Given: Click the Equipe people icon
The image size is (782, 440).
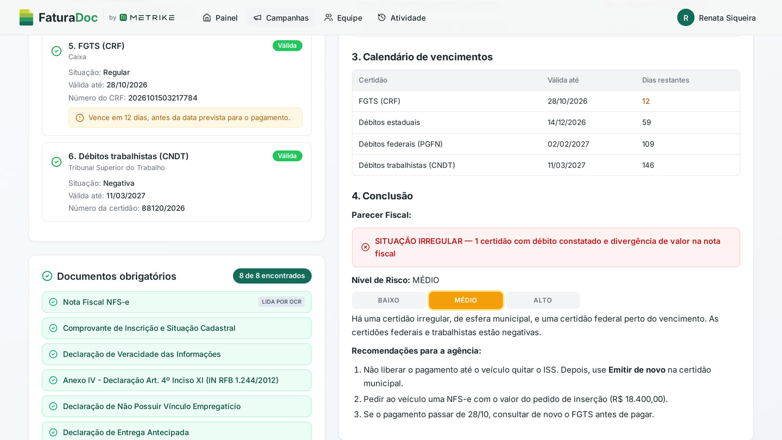Looking at the screenshot, I should coord(328,18).
